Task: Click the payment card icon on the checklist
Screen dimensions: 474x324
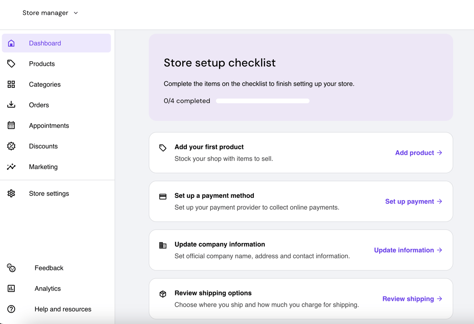Action: (163, 197)
